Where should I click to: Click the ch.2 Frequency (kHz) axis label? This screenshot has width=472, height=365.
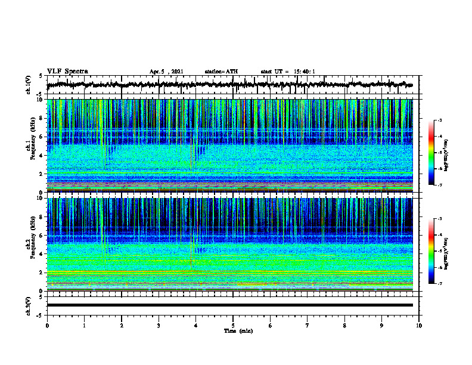pos(32,238)
